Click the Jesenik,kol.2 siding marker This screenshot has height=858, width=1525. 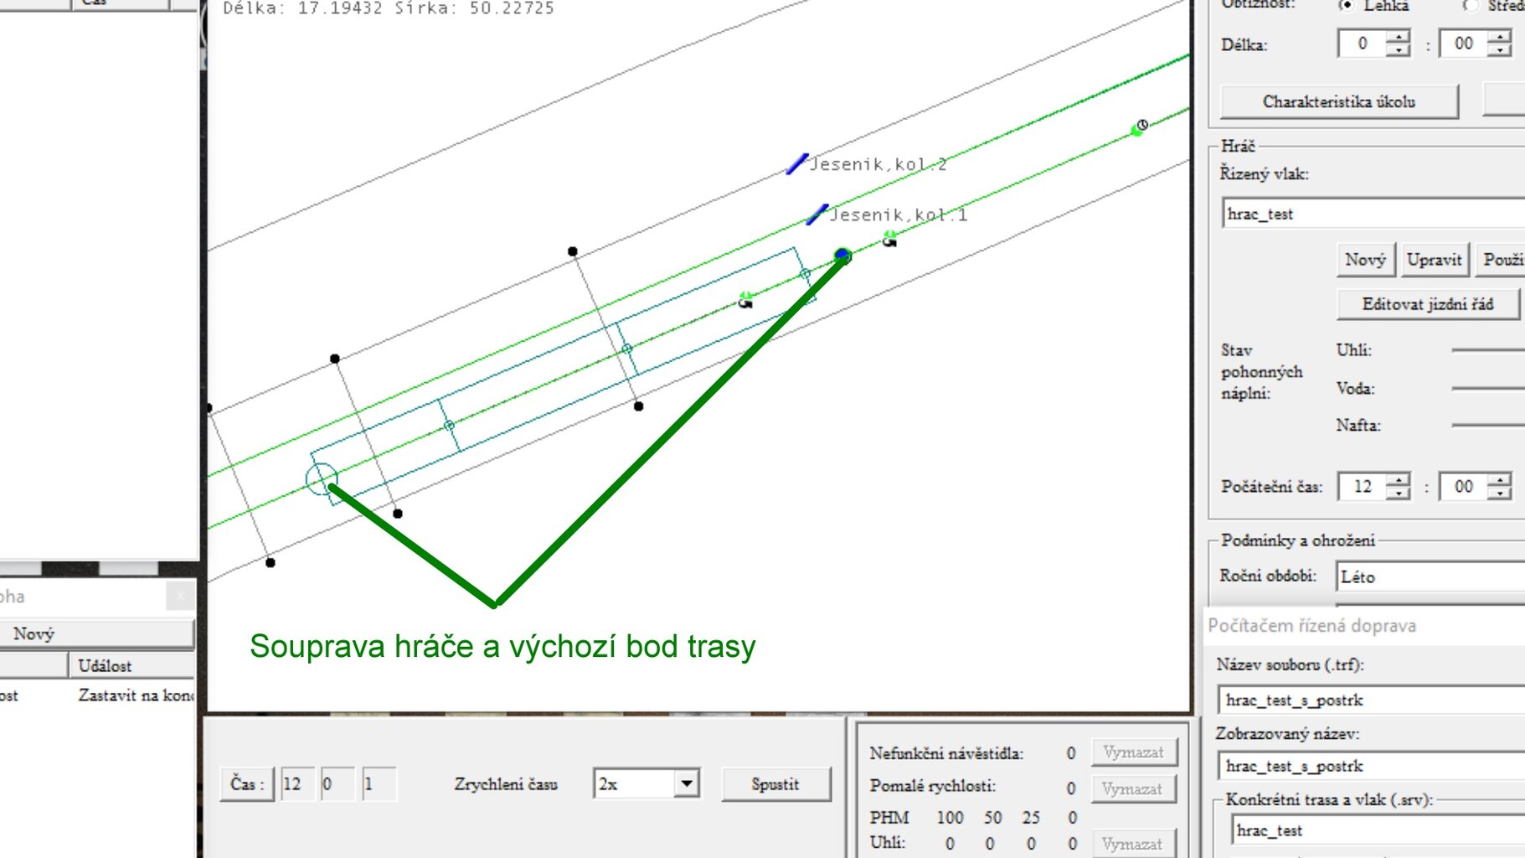coord(796,164)
